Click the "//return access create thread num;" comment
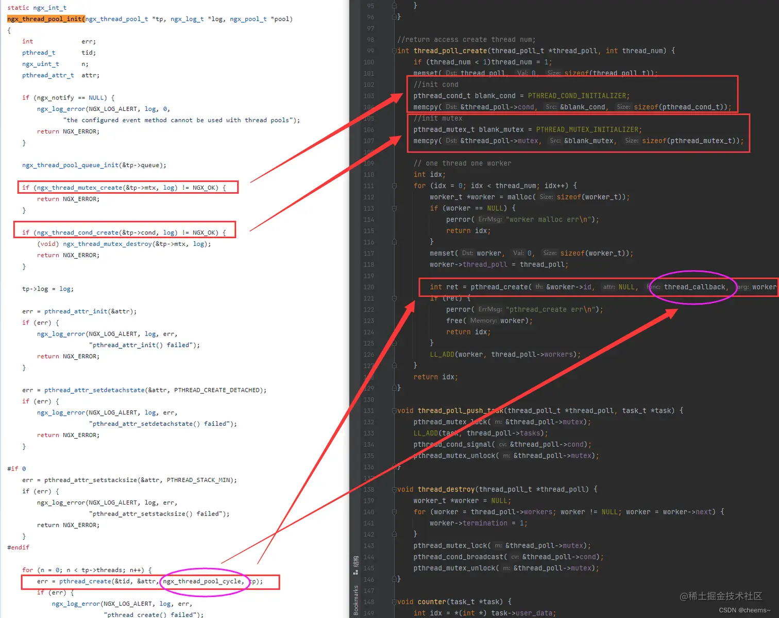 click(466, 40)
